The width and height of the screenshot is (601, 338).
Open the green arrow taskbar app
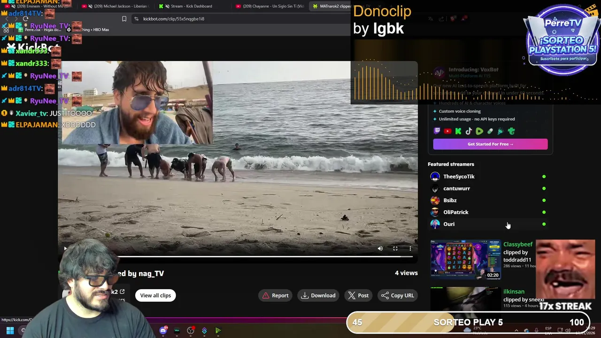tap(218, 330)
